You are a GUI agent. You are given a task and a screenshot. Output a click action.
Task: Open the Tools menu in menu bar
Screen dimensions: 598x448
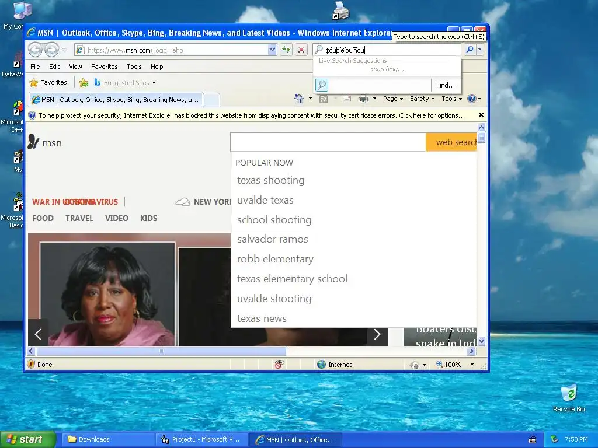pyautogui.click(x=134, y=66)
